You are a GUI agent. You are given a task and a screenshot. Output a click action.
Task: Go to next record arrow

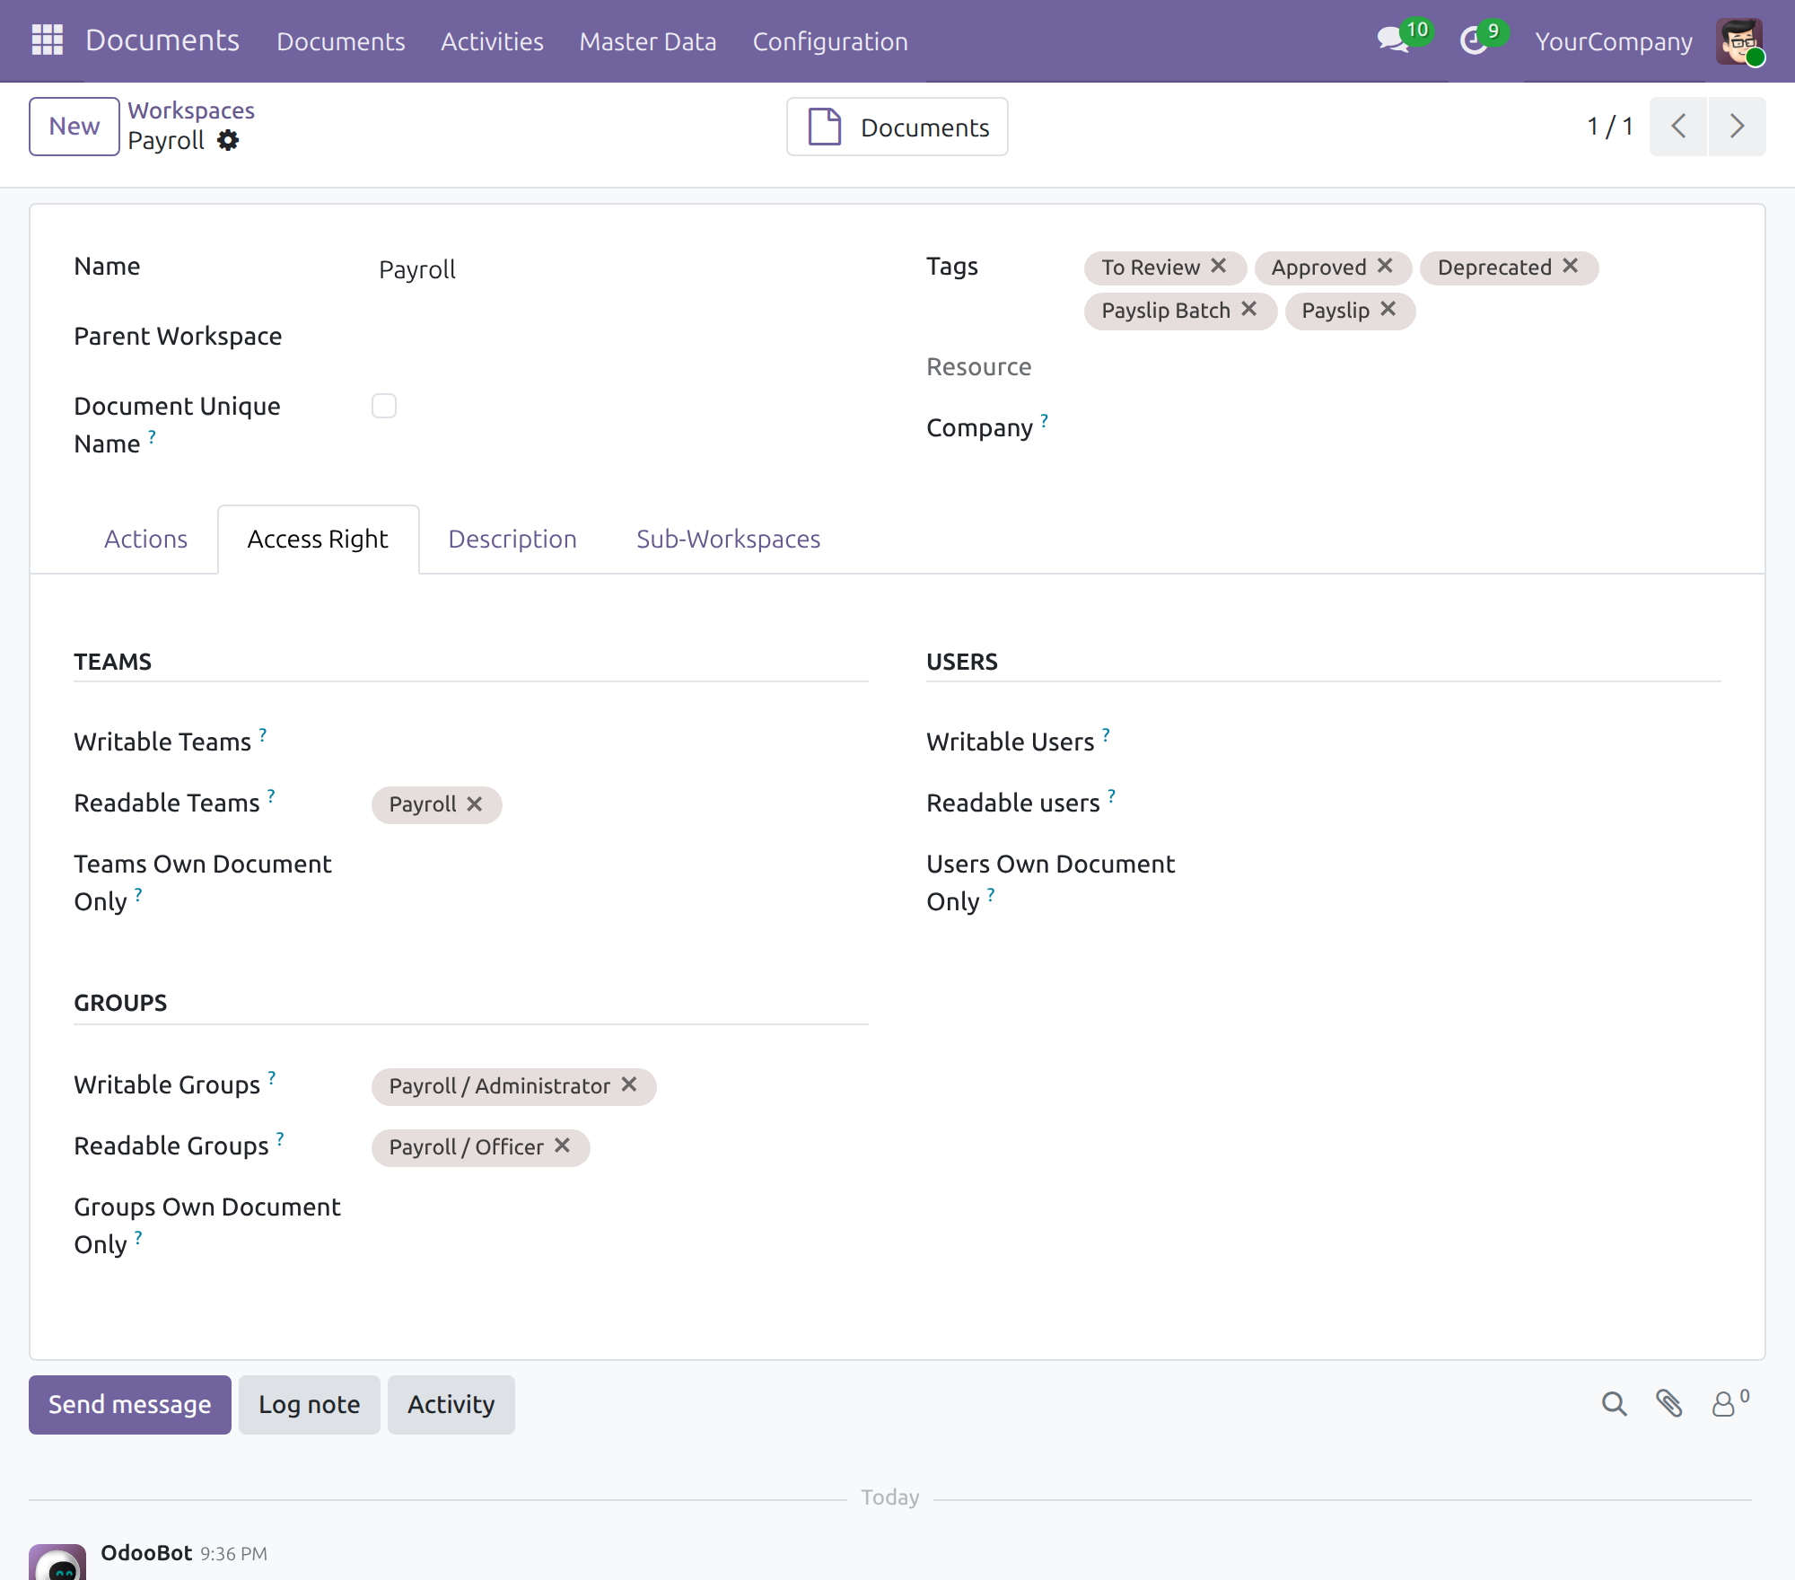point(1737,127)
